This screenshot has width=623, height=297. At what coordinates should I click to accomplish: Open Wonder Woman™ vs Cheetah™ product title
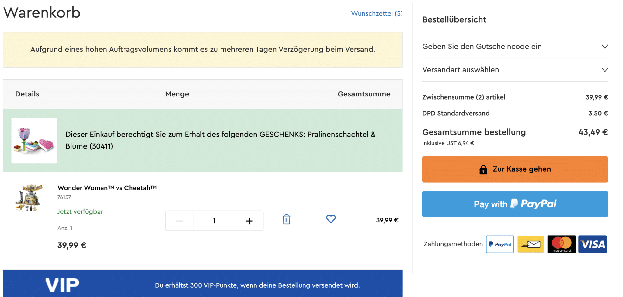tap(107, 188)
